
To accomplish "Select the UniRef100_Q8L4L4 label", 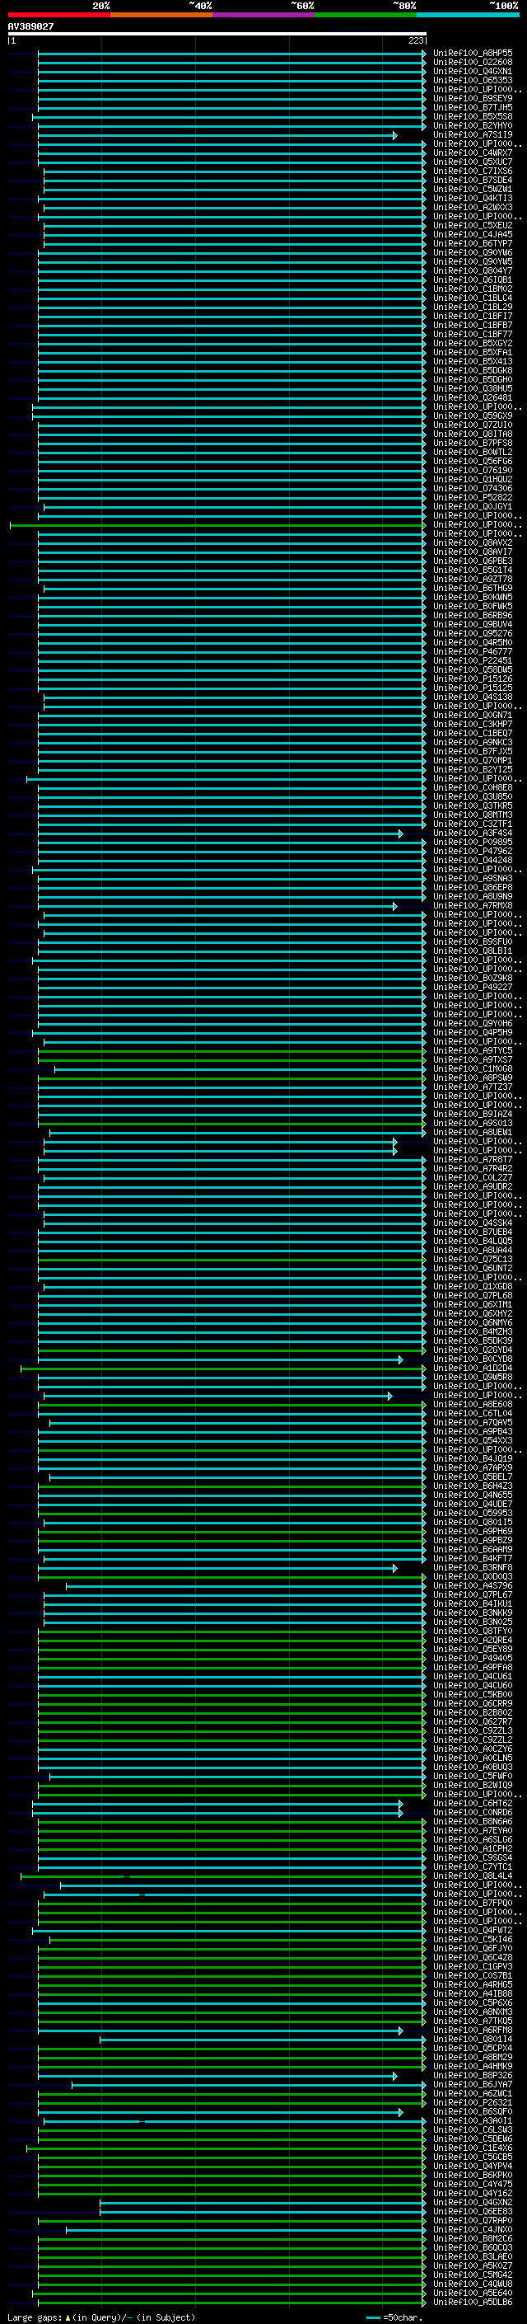I will click(x=473, y=1876).
